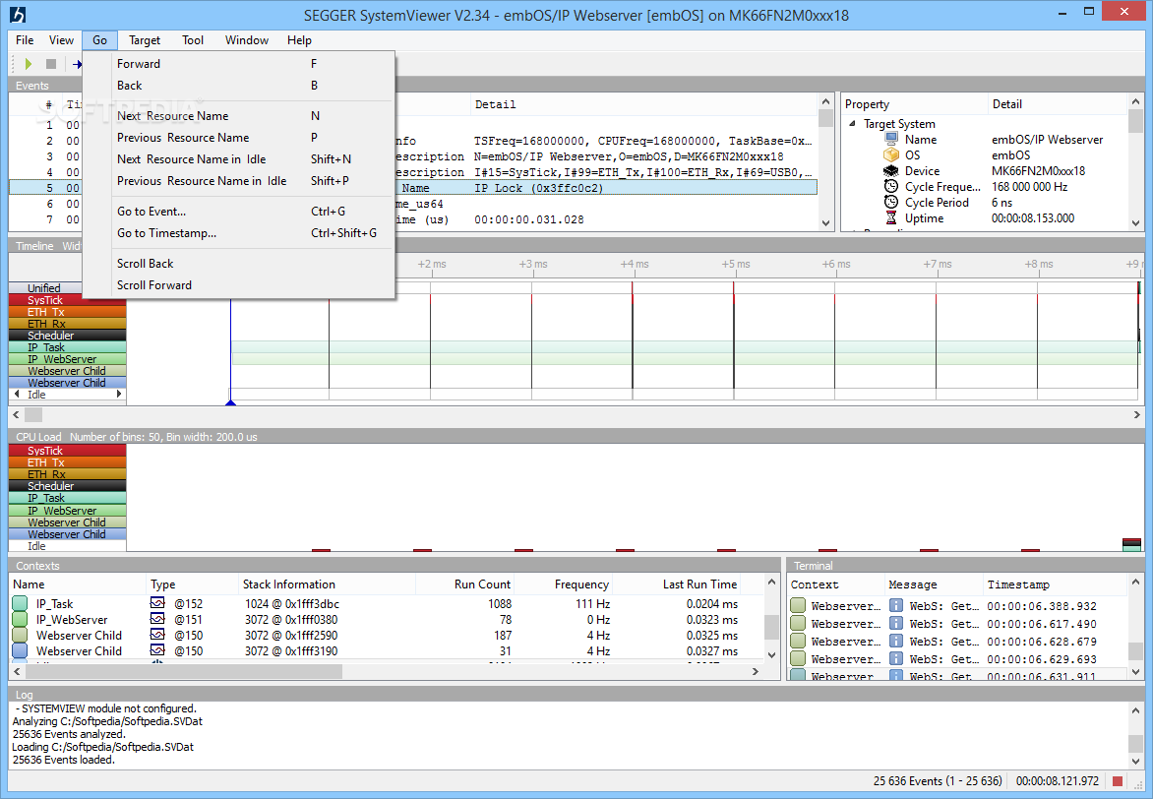Click the OS box icon in properties
The image size is (1153, 799).
(891, 154)
